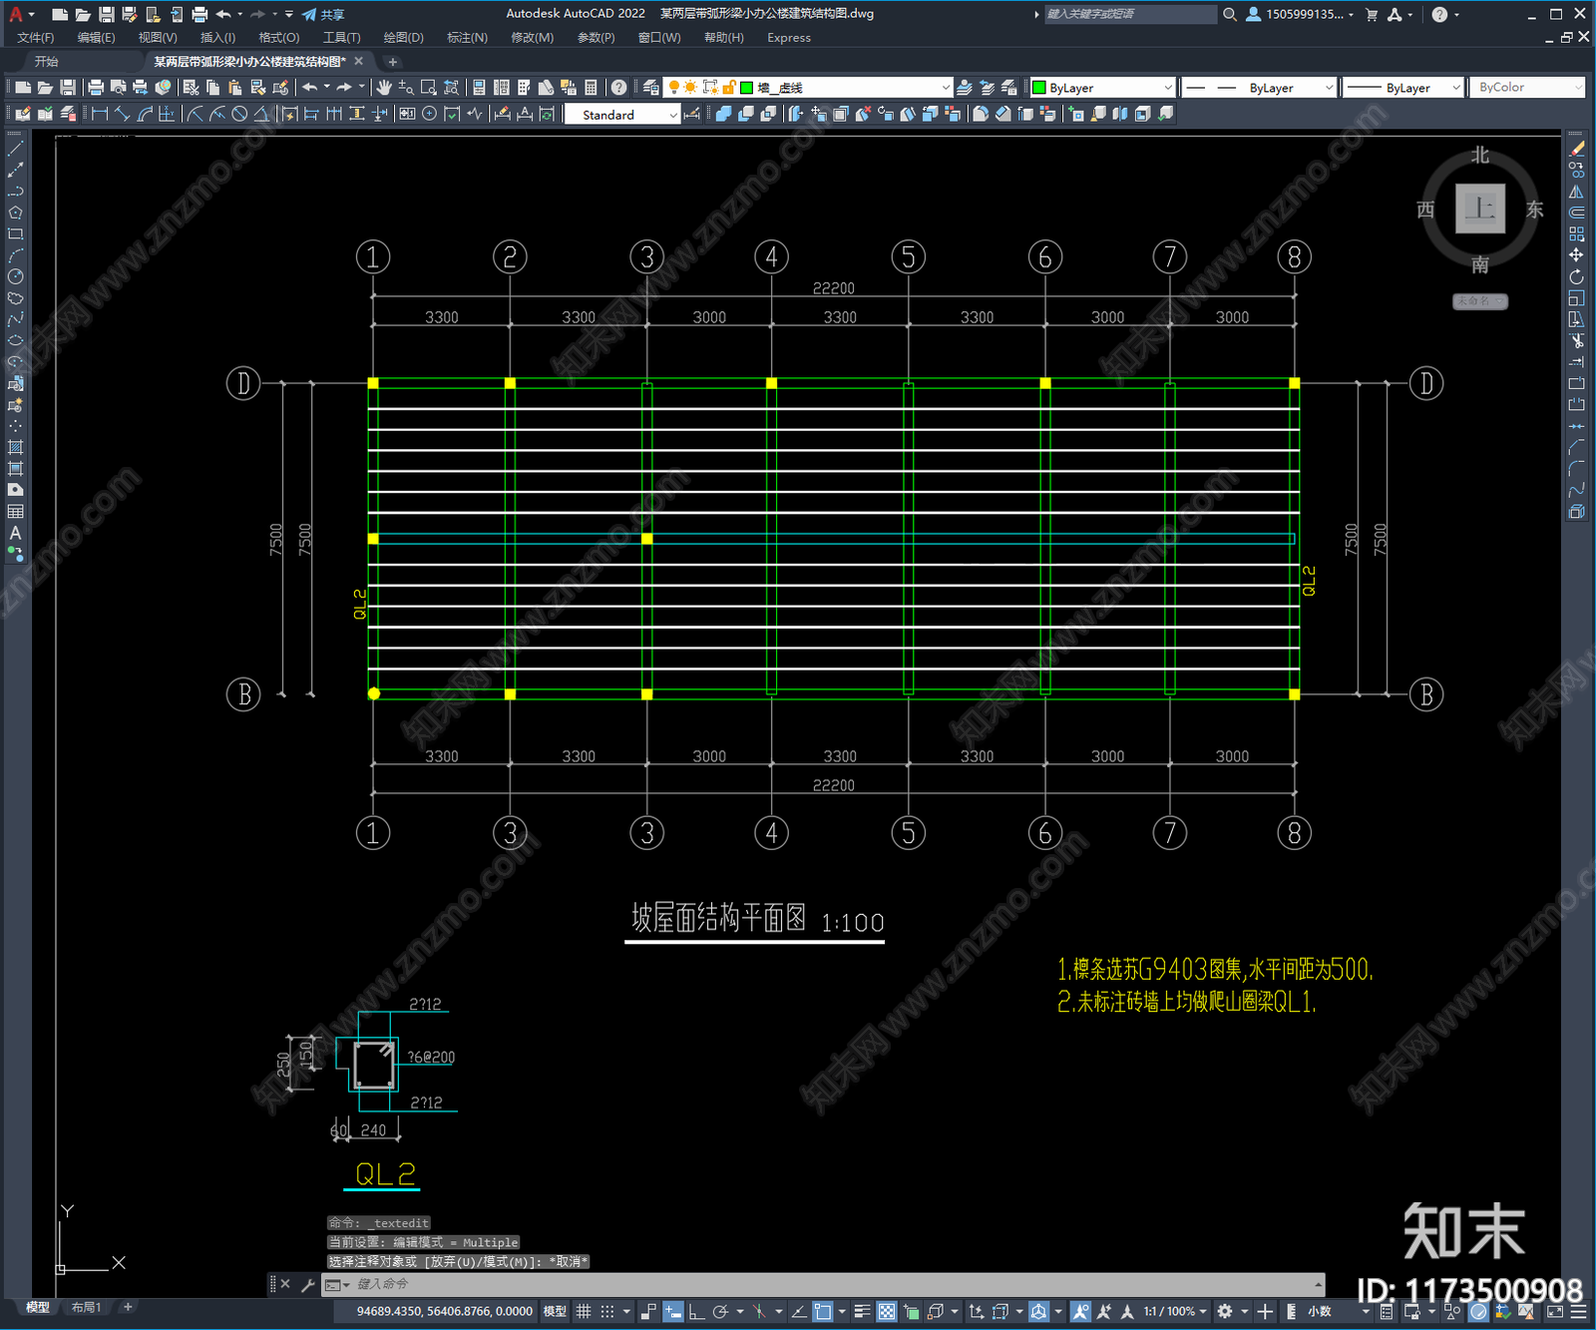Click the new drawing tab plus button

tap(392, 61)
